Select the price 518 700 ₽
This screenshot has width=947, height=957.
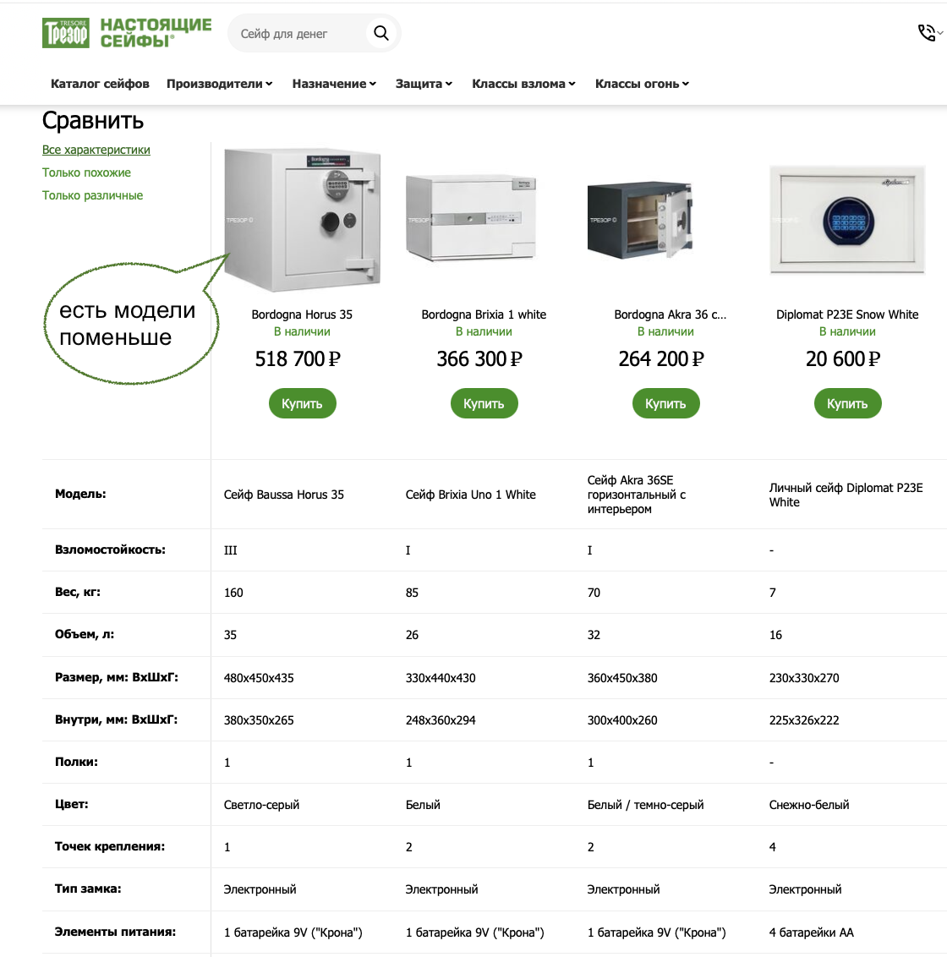tap(298, 358)
